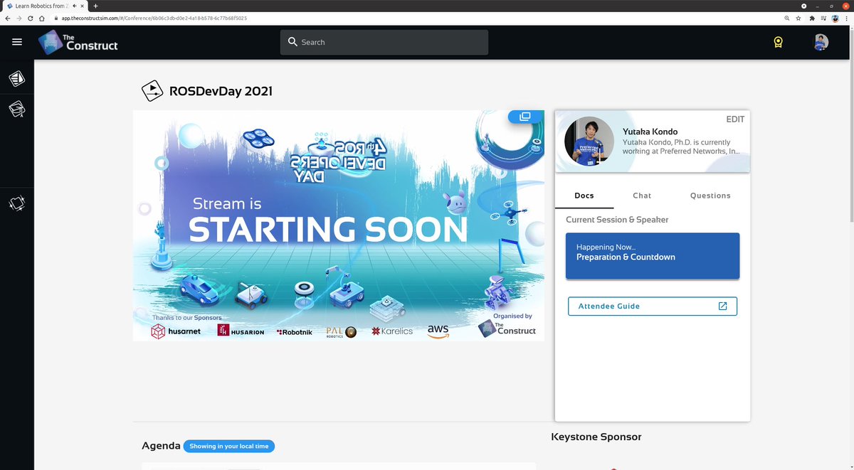Open the browser three-dot menu
The image size is (854, 470).
846,18
